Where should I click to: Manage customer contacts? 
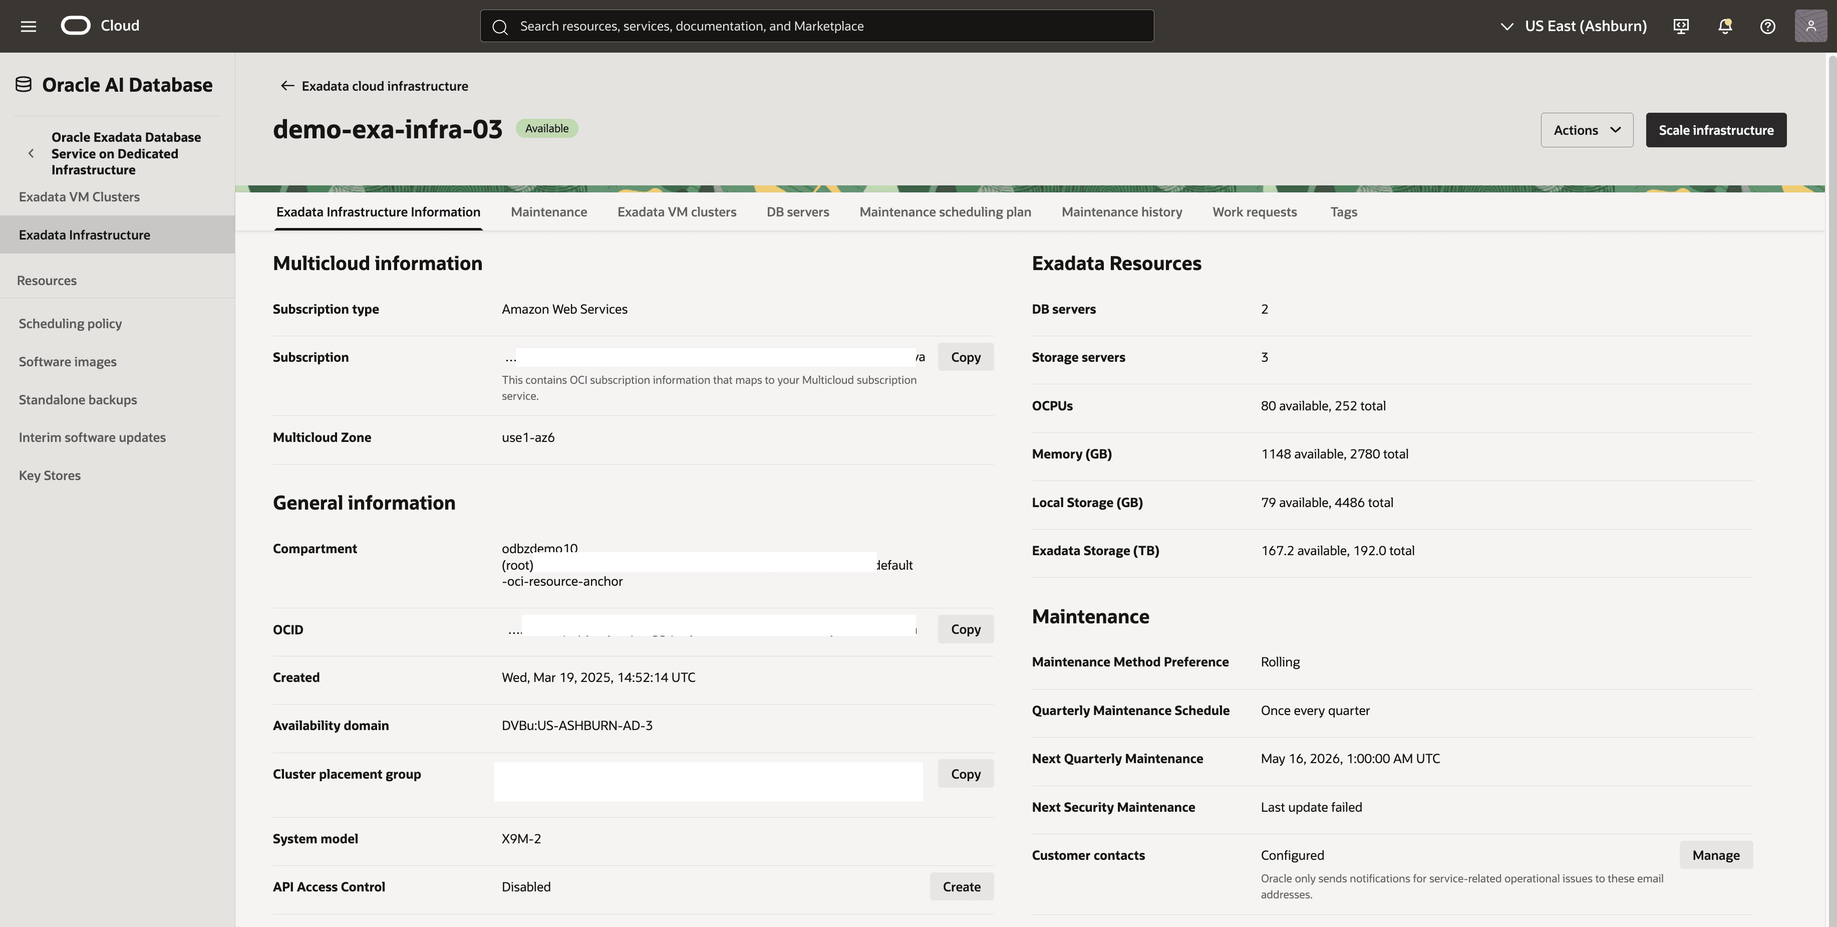1716,855
